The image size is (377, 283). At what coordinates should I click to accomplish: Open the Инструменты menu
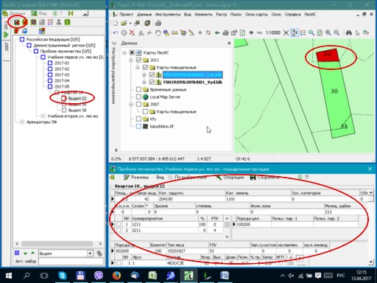coord(168,15)
